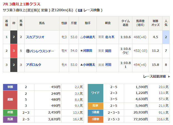Click the race video camera icon

pos(80,10)
